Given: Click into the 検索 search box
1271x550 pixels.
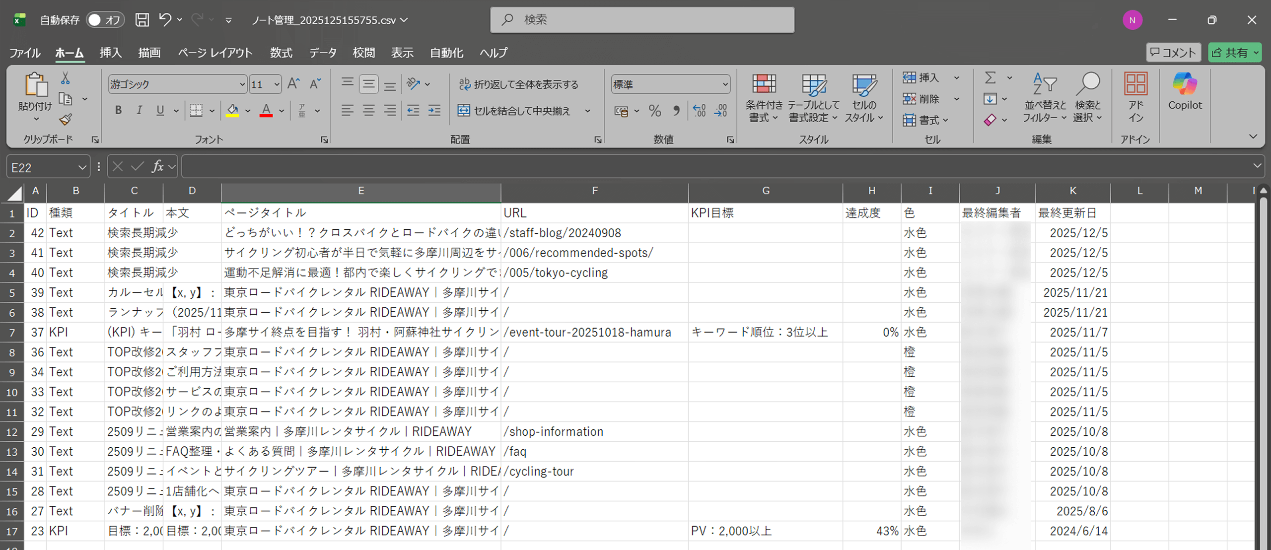Looking at the screenshot, I should point(641,20).
